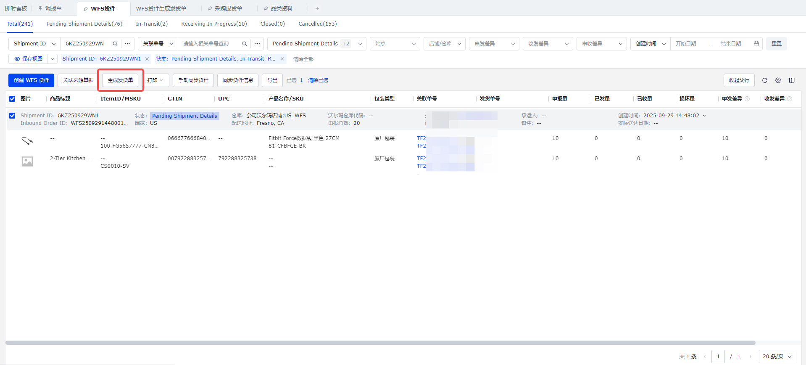Viewport: 806px width, 365px height.
Task: Open the 站点 dropdown filter
Action: (x=395, y=44)
